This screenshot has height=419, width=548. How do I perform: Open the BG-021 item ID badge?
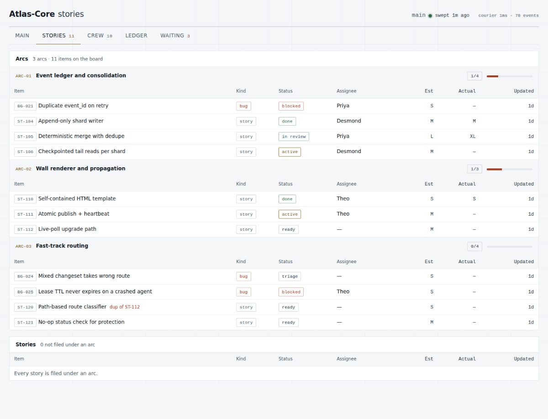click(x=25, y=106)
